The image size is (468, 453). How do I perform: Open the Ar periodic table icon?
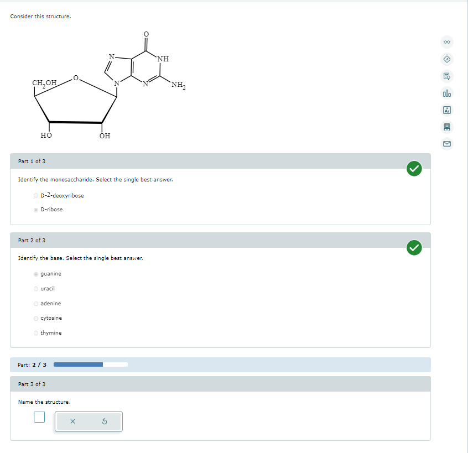tap(447, 110)
